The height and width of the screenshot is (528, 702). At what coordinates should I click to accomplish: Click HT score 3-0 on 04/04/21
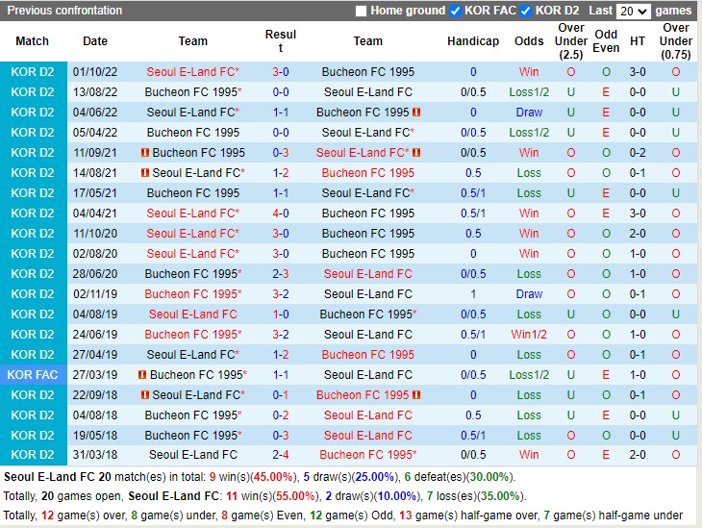(x=638, y=214)
